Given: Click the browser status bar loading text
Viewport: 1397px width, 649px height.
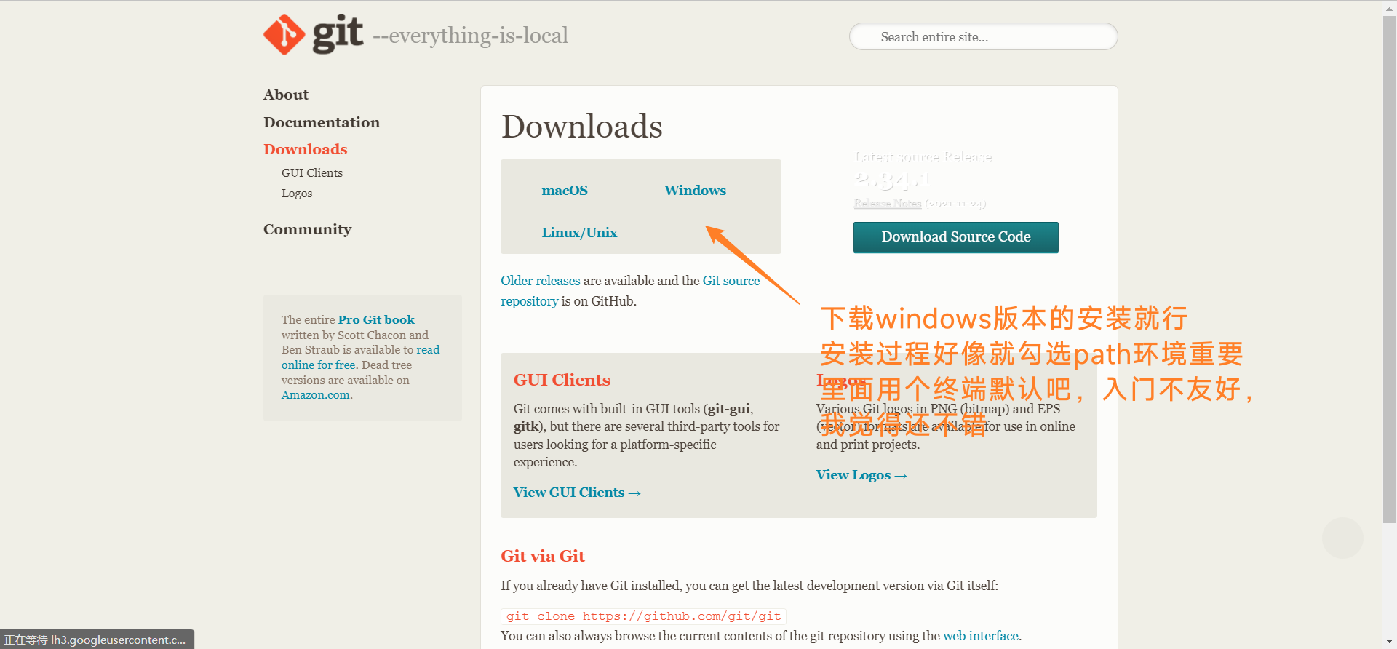Looking at the screenshot, I should pyautogui.click(x=95, y=640).
